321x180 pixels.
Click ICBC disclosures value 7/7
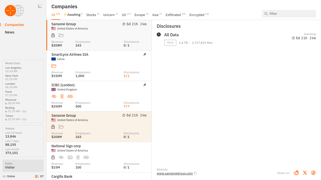pos(127,106)
